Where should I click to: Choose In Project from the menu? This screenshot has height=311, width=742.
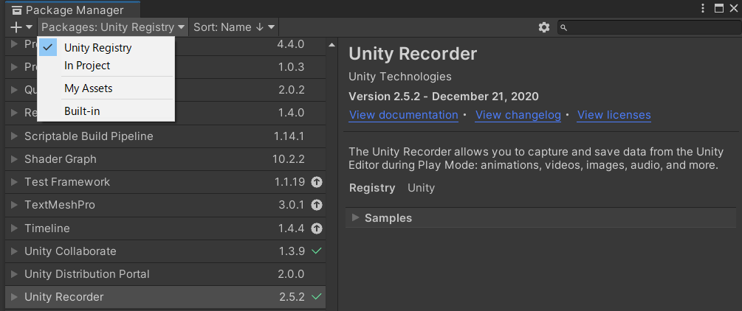(106, 66)
